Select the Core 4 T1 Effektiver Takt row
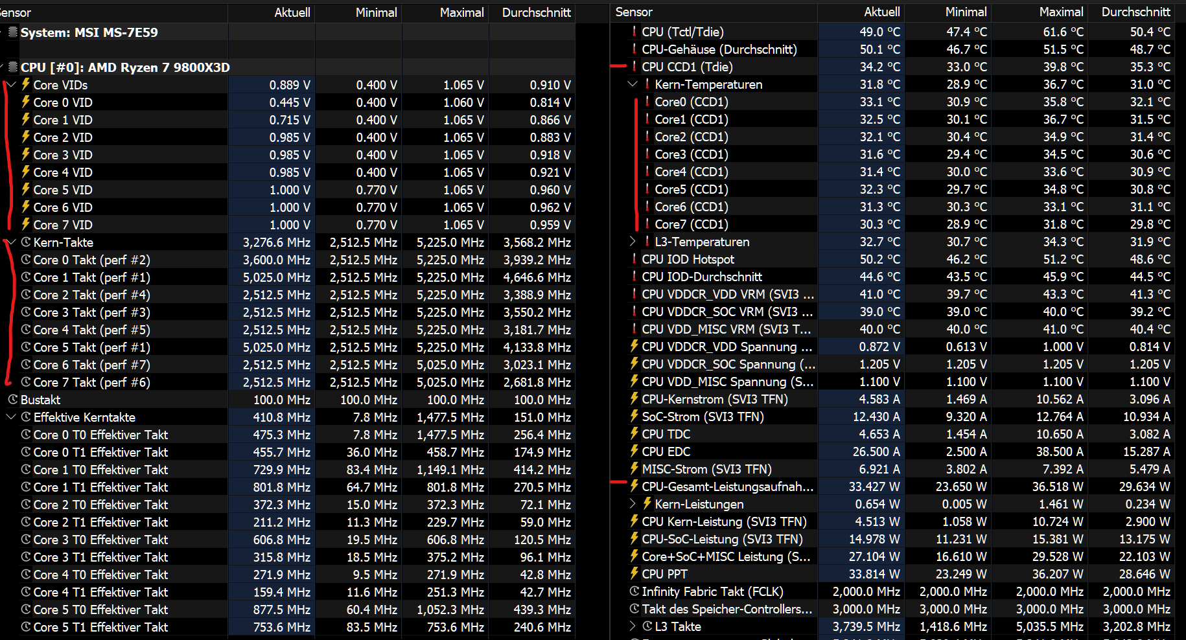Viewport: 1186px width, 640px height. 288,592
